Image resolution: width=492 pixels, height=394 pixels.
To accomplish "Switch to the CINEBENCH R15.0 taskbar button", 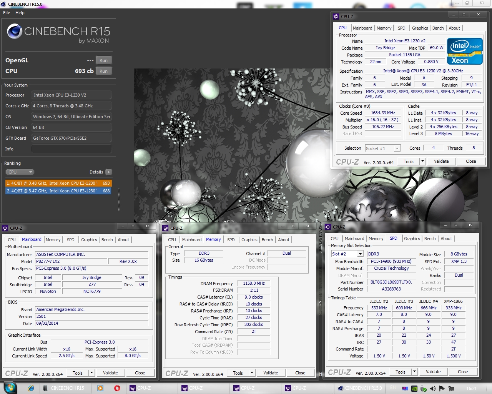I will tap(360, 388).
